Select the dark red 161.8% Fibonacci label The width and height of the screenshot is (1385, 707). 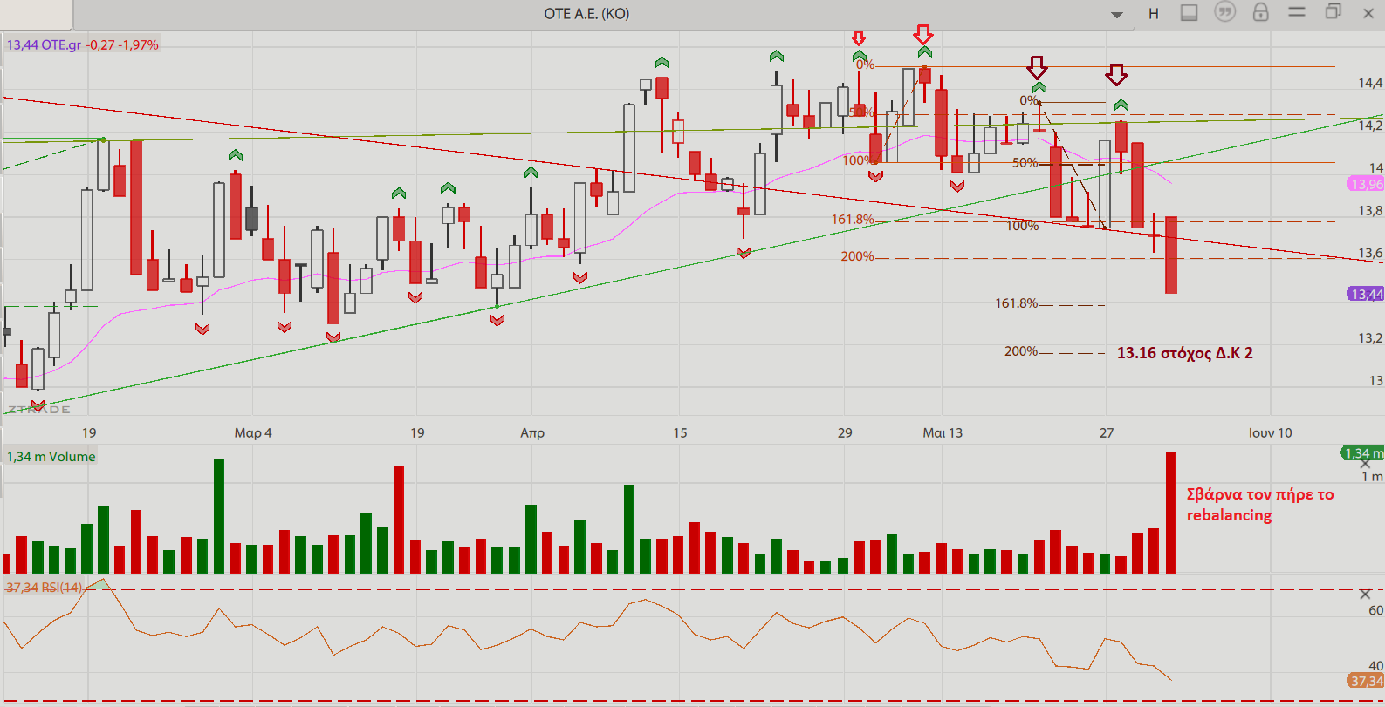coord(1017,303)
